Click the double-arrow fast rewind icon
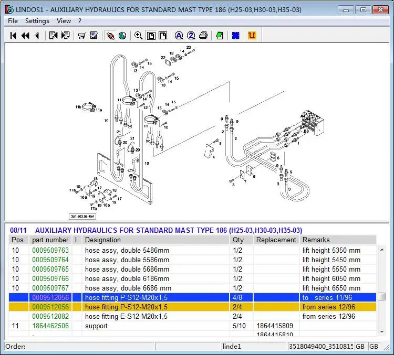 pos(25,36)
